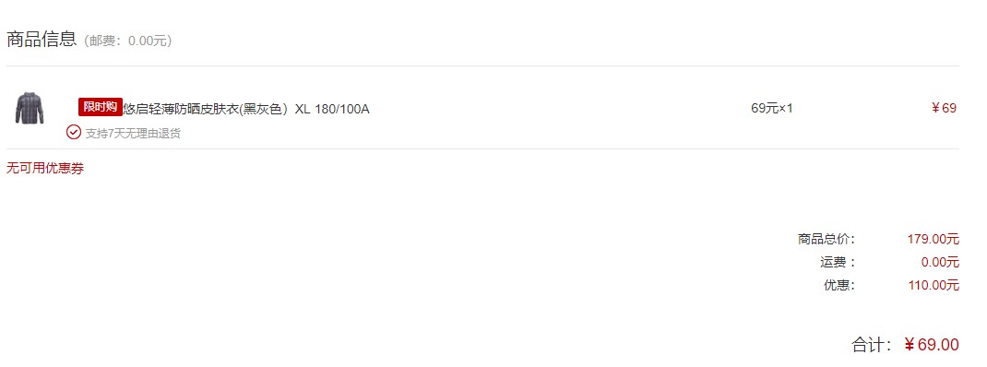Click the XL 180/100A size text
Screen dimensions: 987x367
(x=332, y=109)
